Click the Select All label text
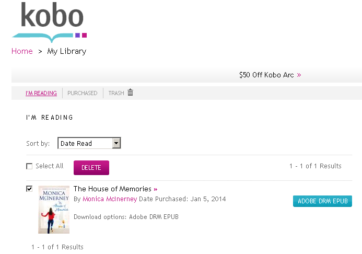Viewport: 362px width, 254px height. coord(50,166)
